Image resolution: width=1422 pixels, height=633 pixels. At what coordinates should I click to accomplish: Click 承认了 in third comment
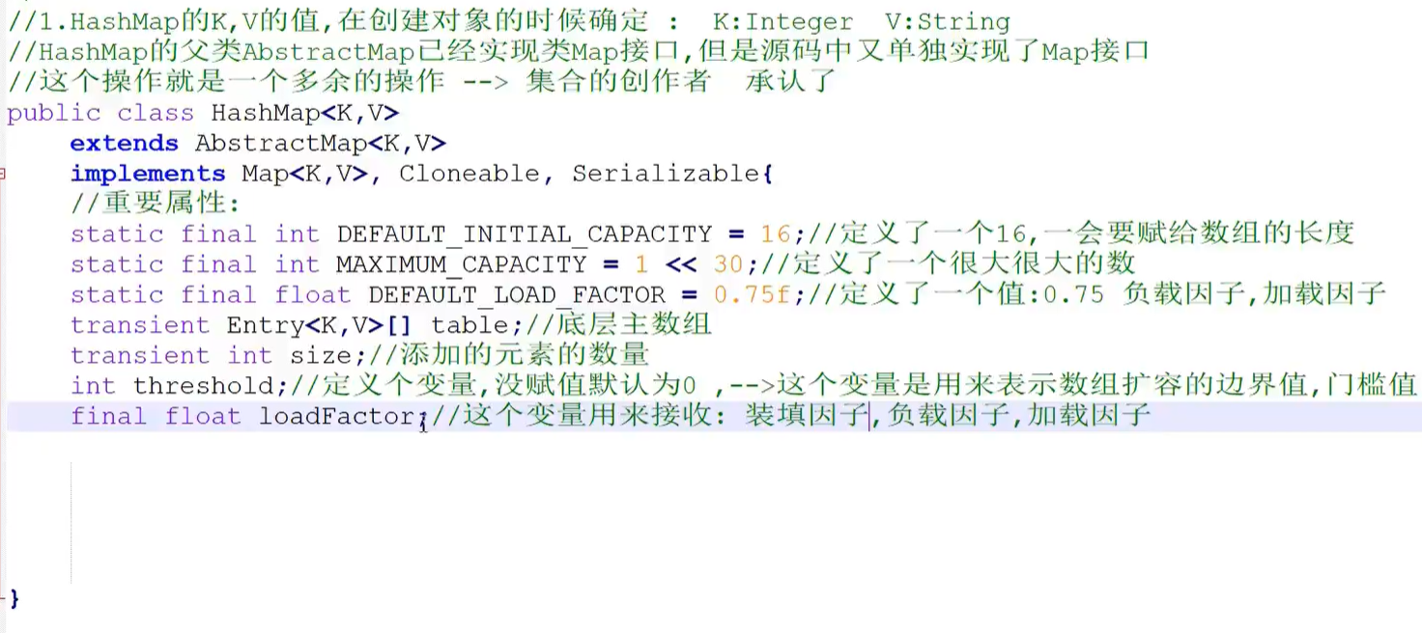click(x=790, y=82)
